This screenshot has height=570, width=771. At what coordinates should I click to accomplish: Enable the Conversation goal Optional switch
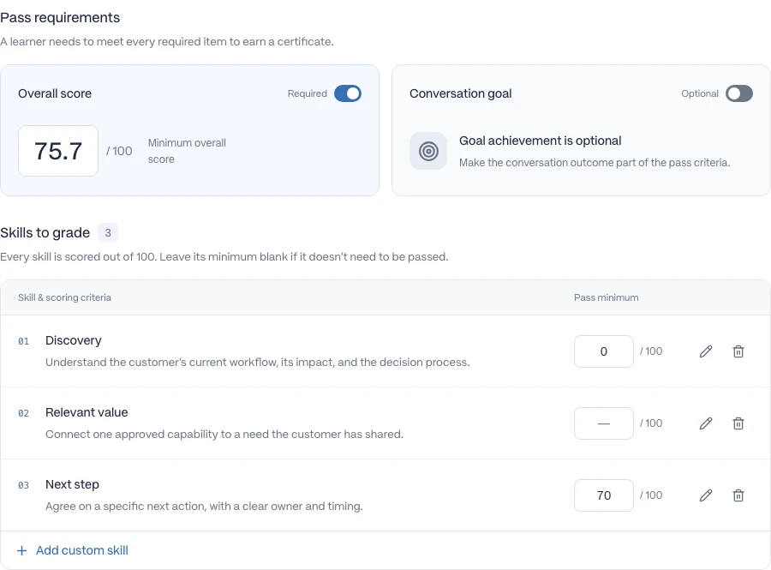coord(739,93)
